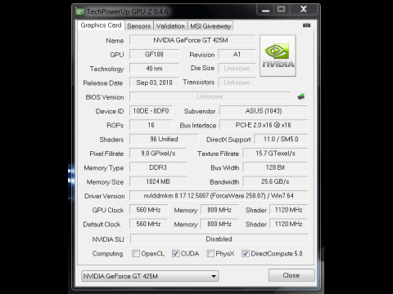Click the Bus Interface field PCI-E 2.0 x16
Image resolution: width=393 pixels, height=294 pixels.
[x=264, y=125]
